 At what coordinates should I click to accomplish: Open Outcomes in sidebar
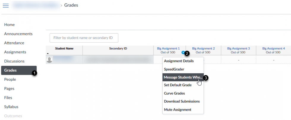click(13, 116)
